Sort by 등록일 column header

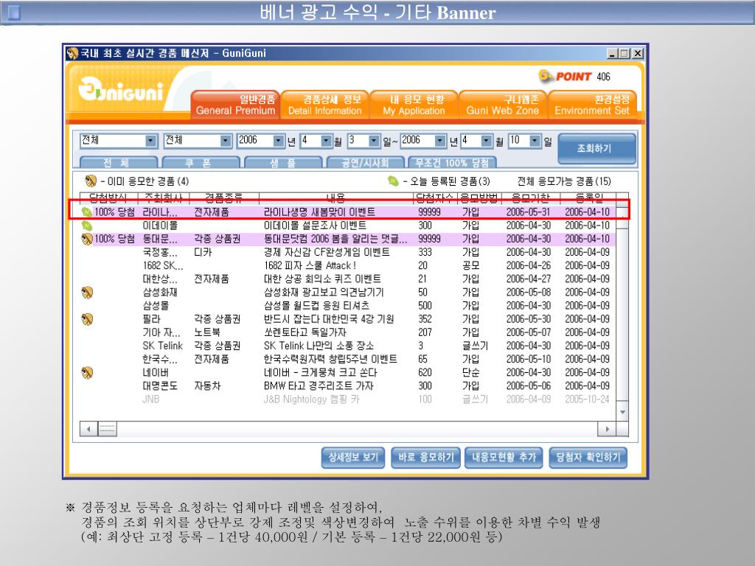pos(588,198)
